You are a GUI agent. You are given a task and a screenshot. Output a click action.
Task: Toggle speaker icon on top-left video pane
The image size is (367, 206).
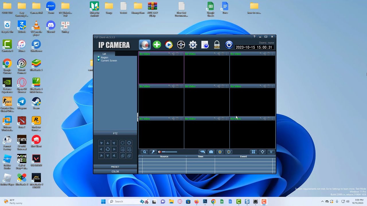coord(173,54)
